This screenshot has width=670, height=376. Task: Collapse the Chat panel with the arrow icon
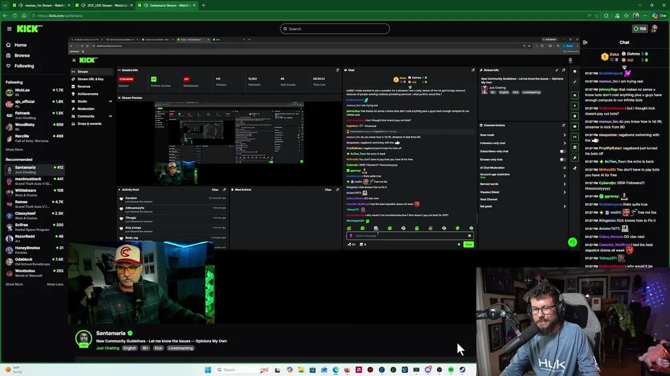(585, 42)
